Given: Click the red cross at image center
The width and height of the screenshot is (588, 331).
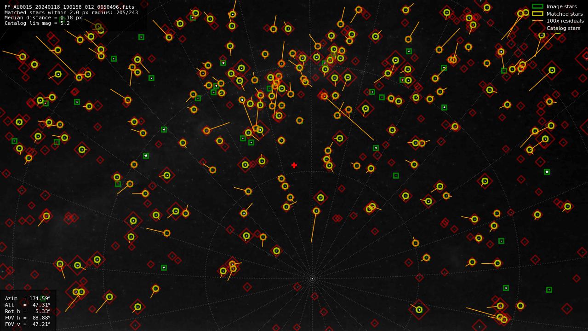Looking at the screenshot, I should pyautogui.click(x=294, y=165).
